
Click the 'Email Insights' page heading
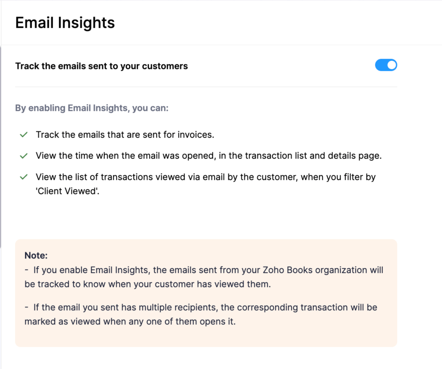[65, 23]
